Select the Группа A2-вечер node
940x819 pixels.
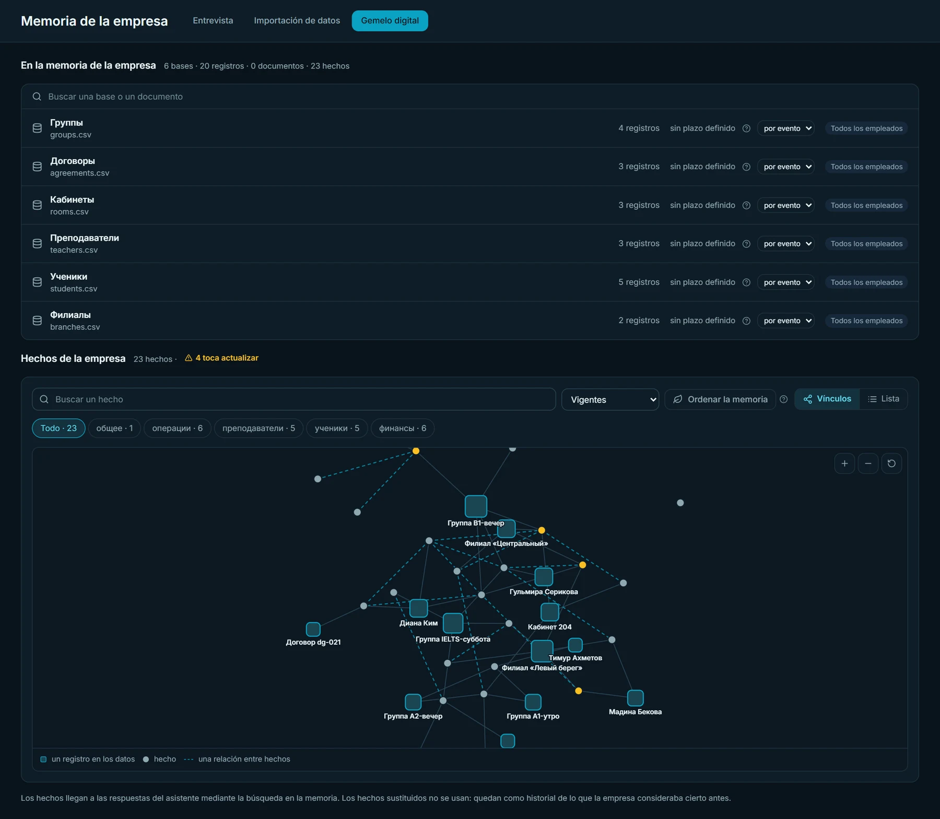tap(413, 702)
